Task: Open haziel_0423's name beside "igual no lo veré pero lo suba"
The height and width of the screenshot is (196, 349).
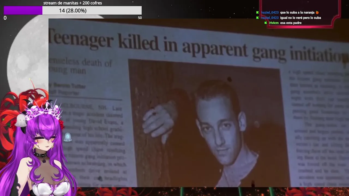Action: click(x=270, y=18)
